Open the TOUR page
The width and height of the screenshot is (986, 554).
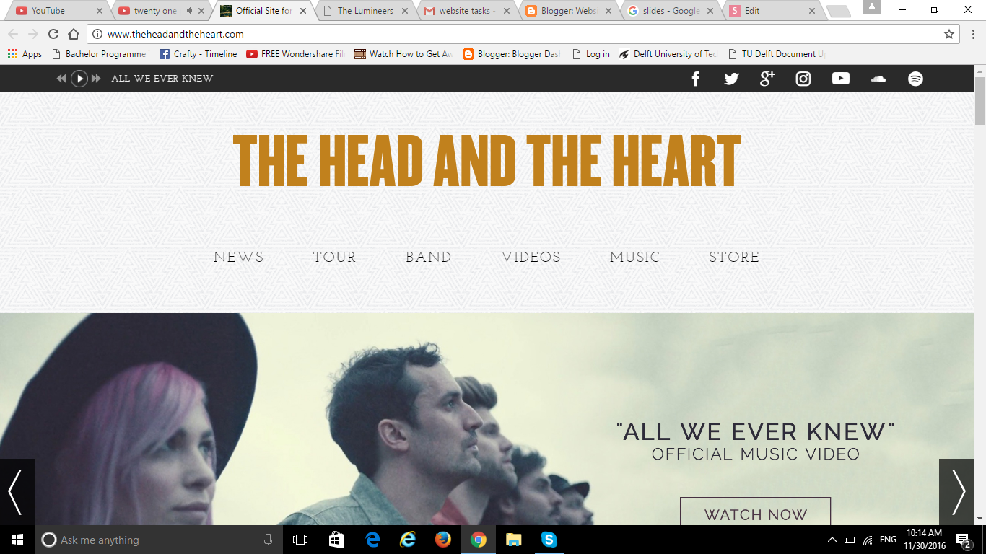coord(335,258)
